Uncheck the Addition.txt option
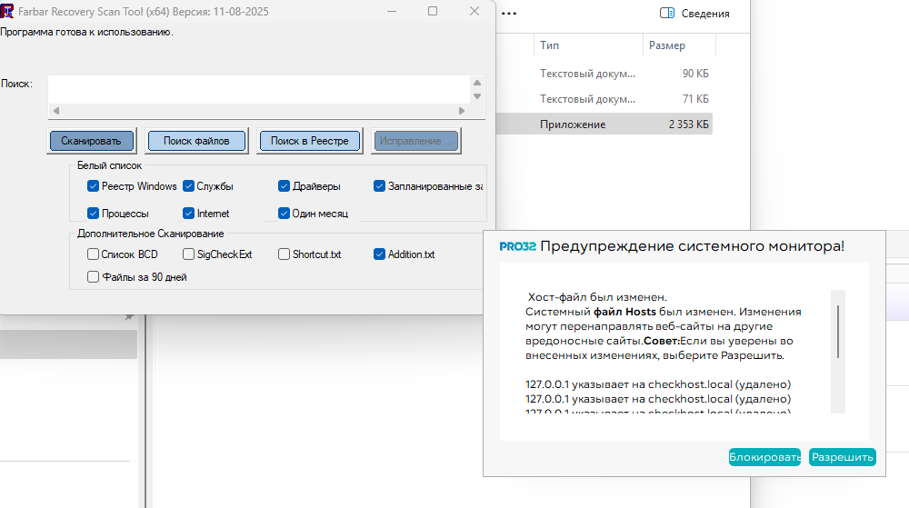The image size is (909, 508). 379,254
